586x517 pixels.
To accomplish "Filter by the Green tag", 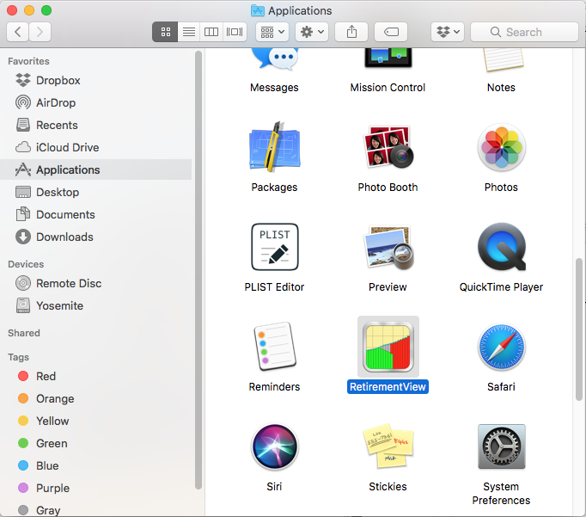I will click(96, 443).
